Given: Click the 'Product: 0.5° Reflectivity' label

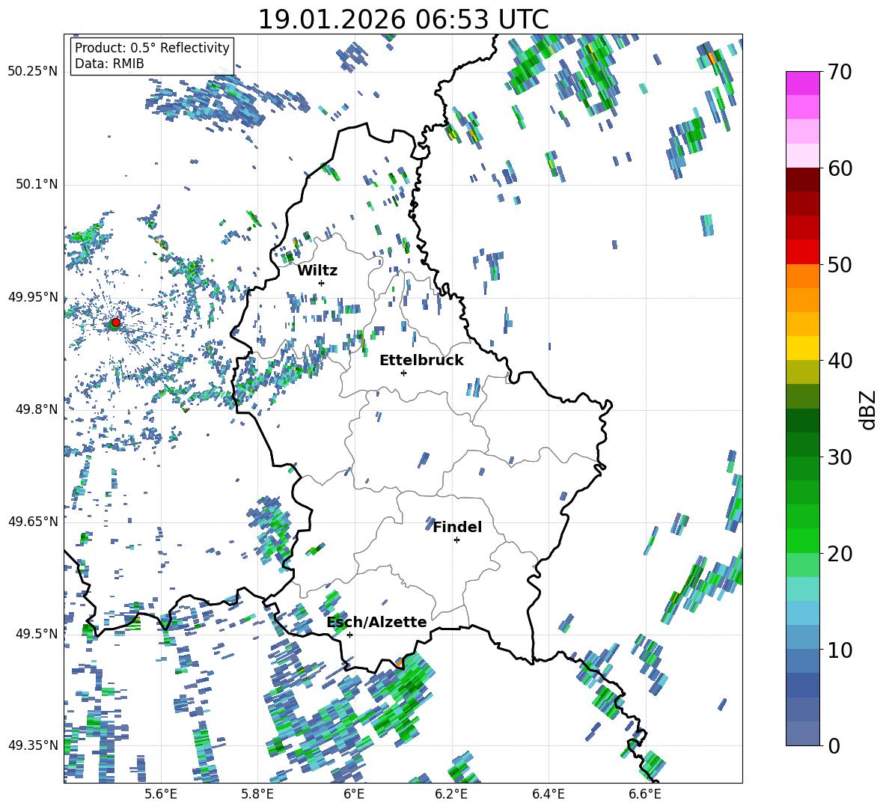Looking at the screenshot, I should pyautogui.click(x=152, y=47).
